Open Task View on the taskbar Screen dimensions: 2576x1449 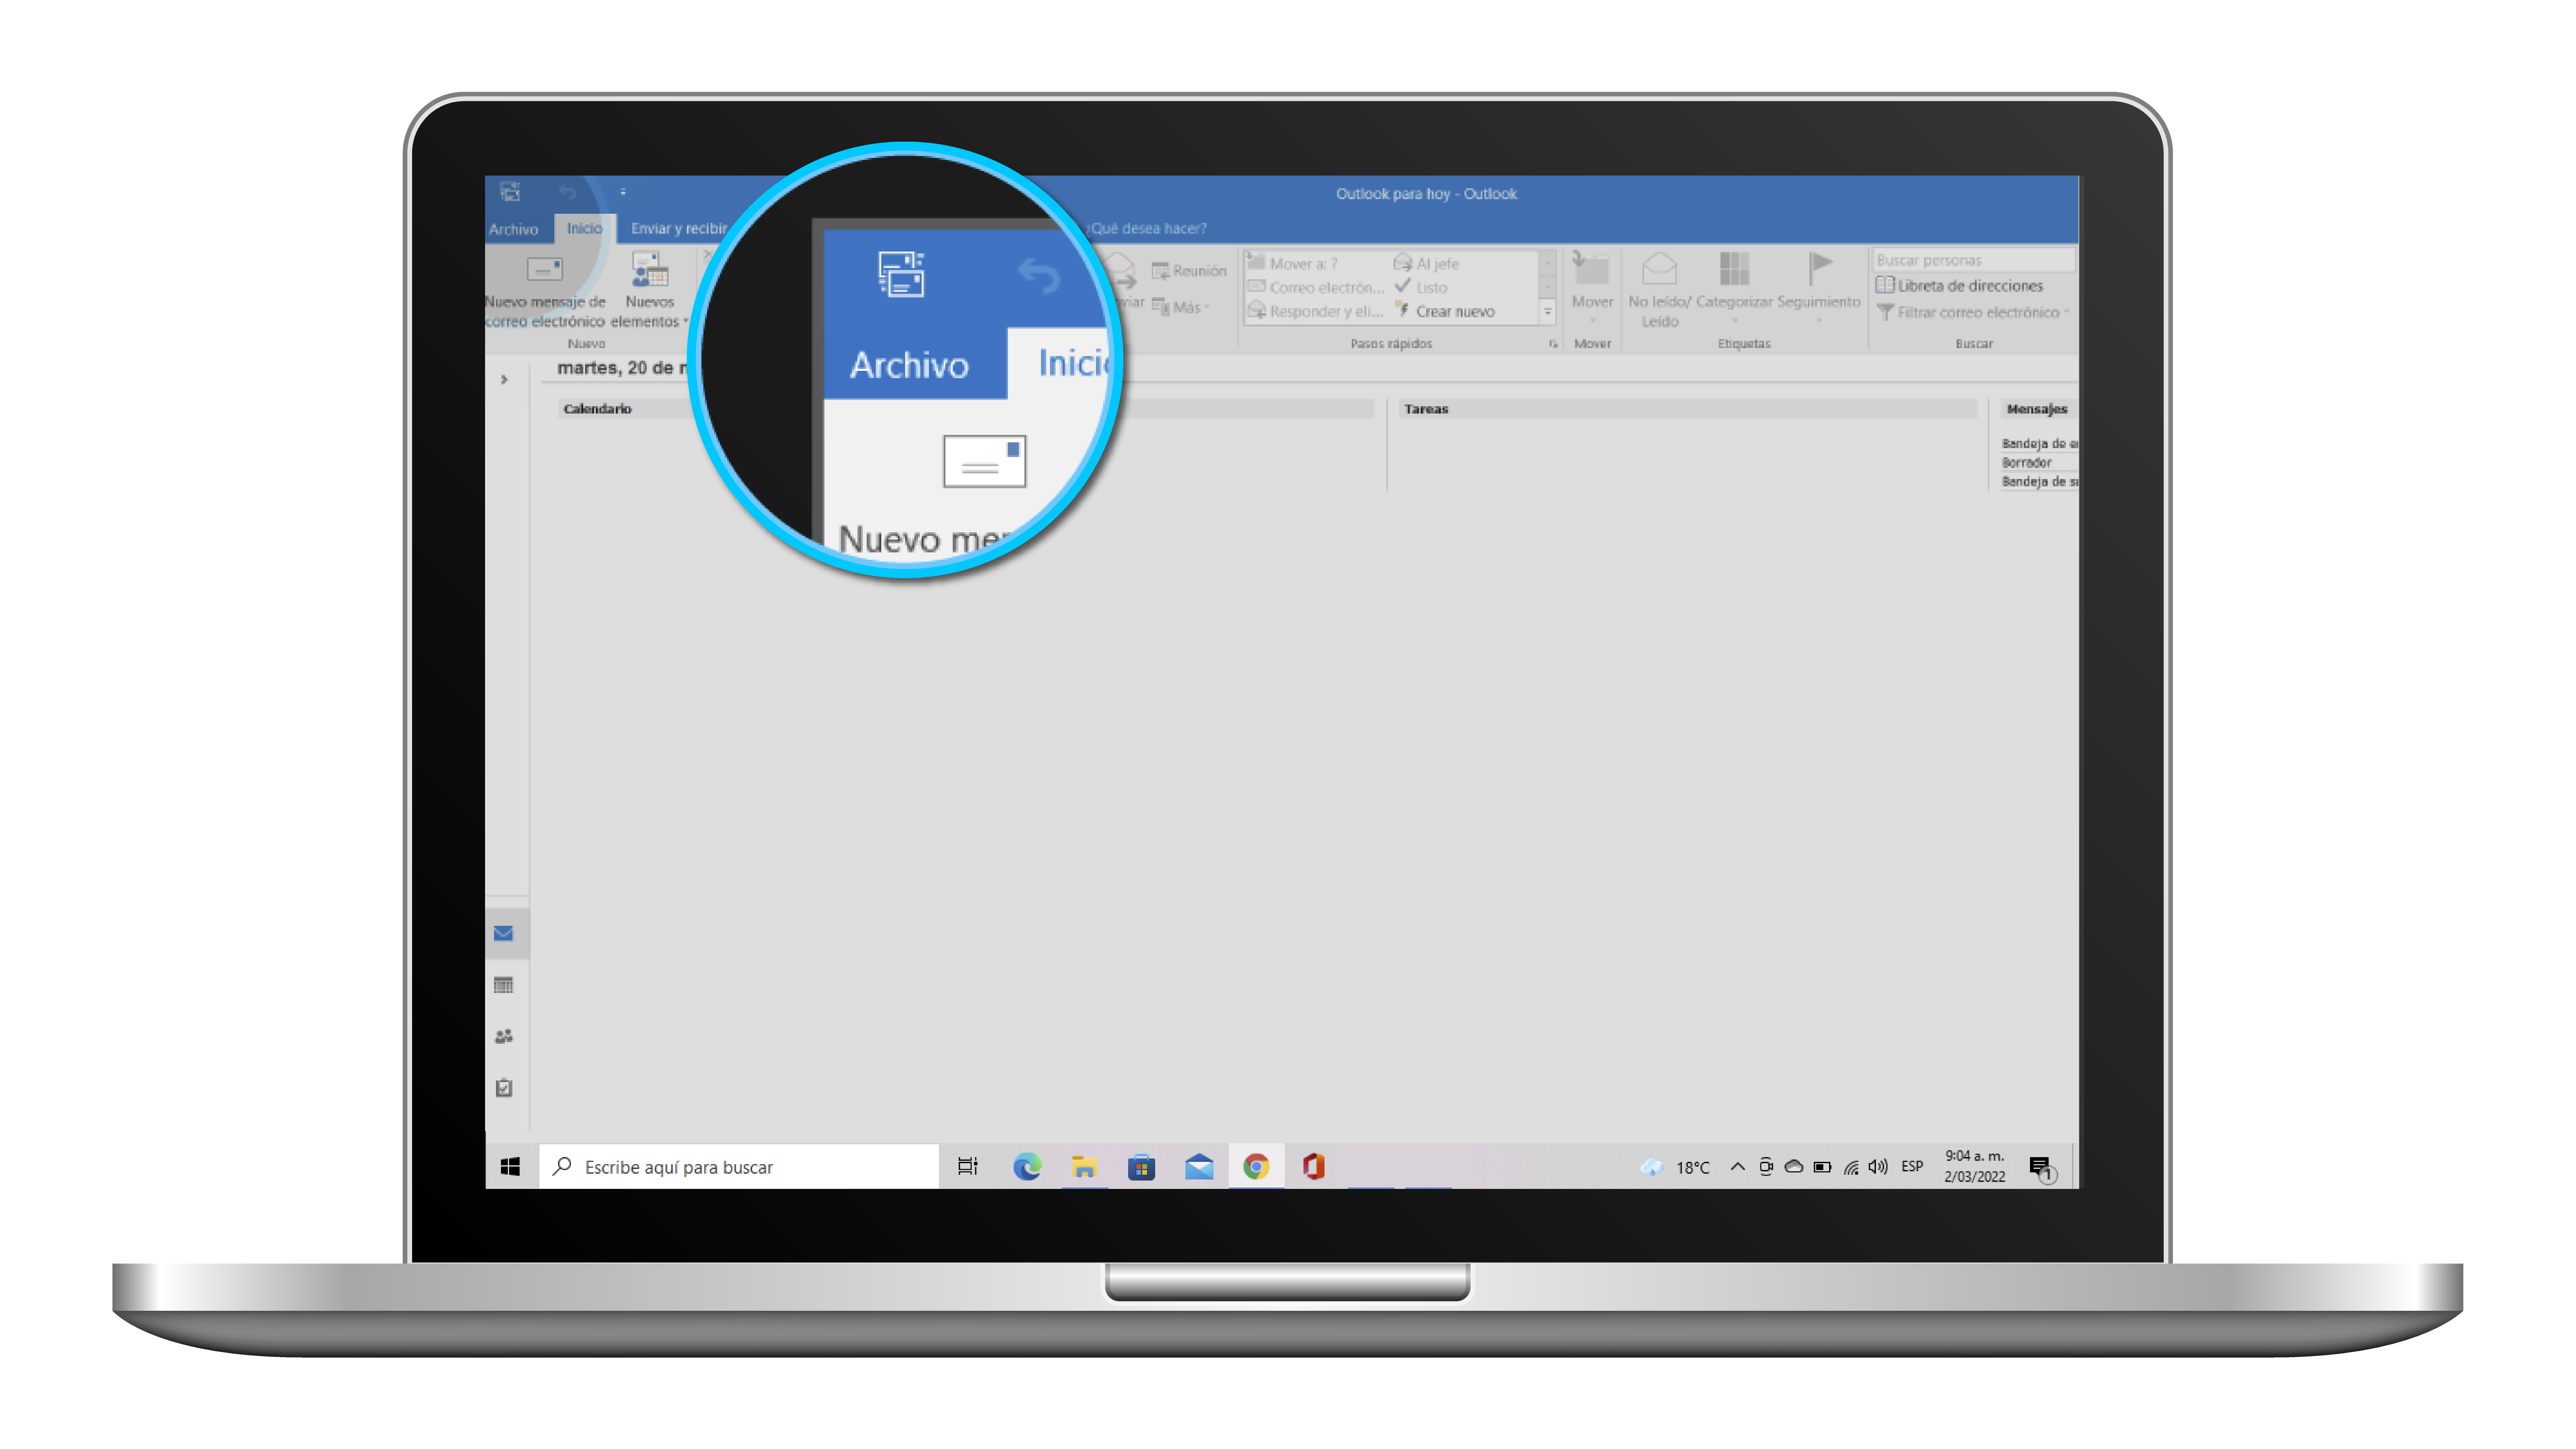967,1167
